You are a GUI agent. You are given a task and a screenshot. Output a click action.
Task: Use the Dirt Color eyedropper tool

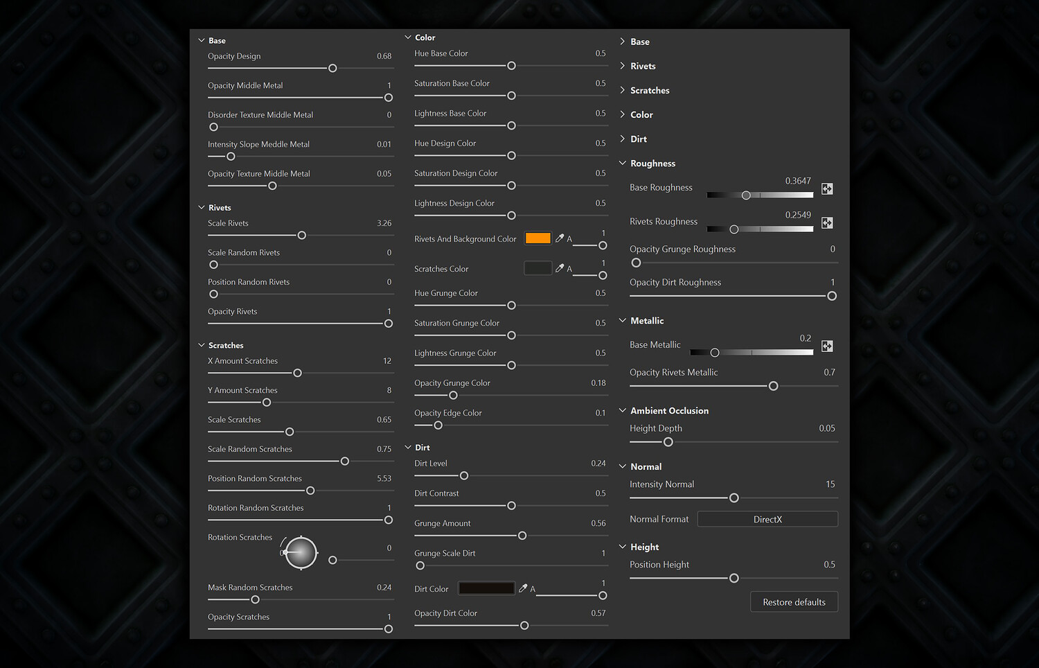coord(523,588)
